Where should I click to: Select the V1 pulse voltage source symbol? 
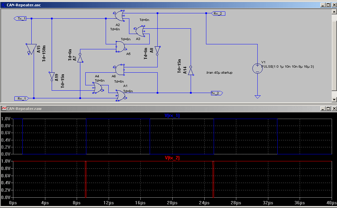(257, 68)
